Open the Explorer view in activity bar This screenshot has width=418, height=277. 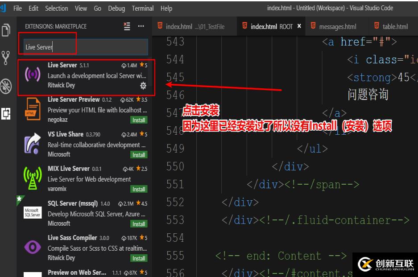6,30
